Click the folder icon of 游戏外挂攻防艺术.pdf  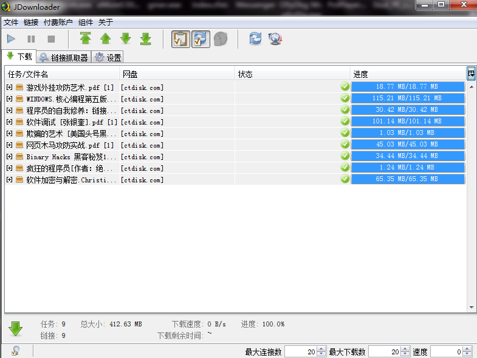click(19, 88)
